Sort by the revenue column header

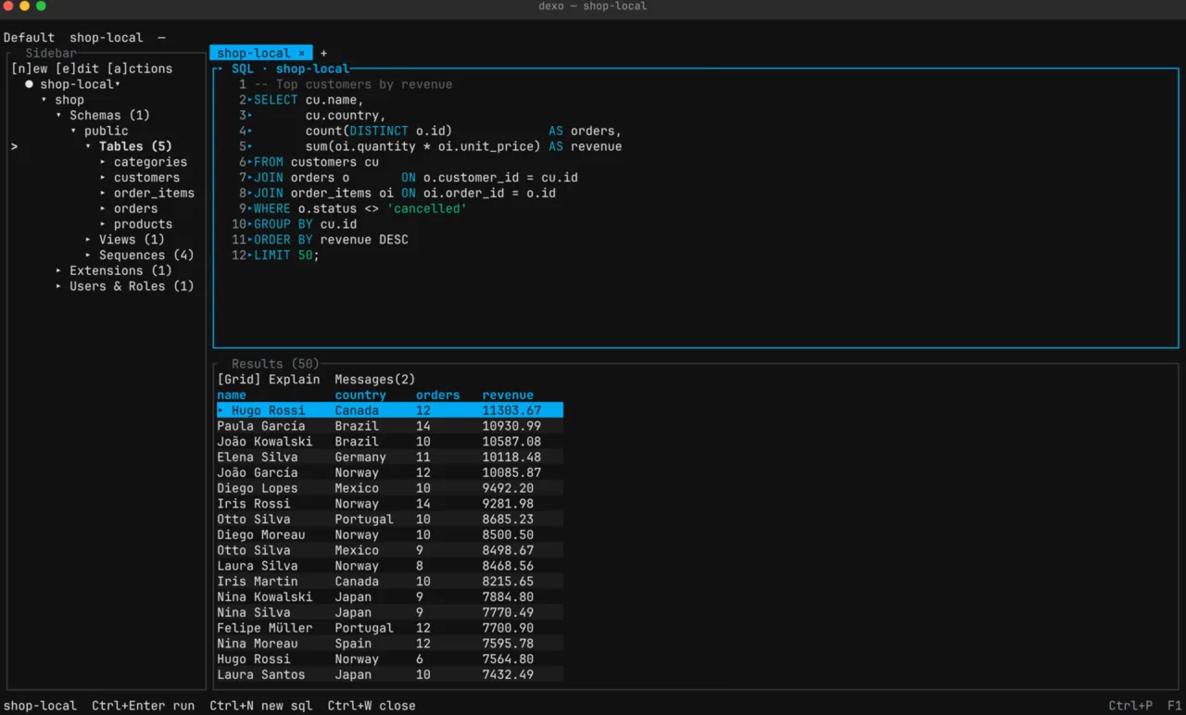pos(508,395)
